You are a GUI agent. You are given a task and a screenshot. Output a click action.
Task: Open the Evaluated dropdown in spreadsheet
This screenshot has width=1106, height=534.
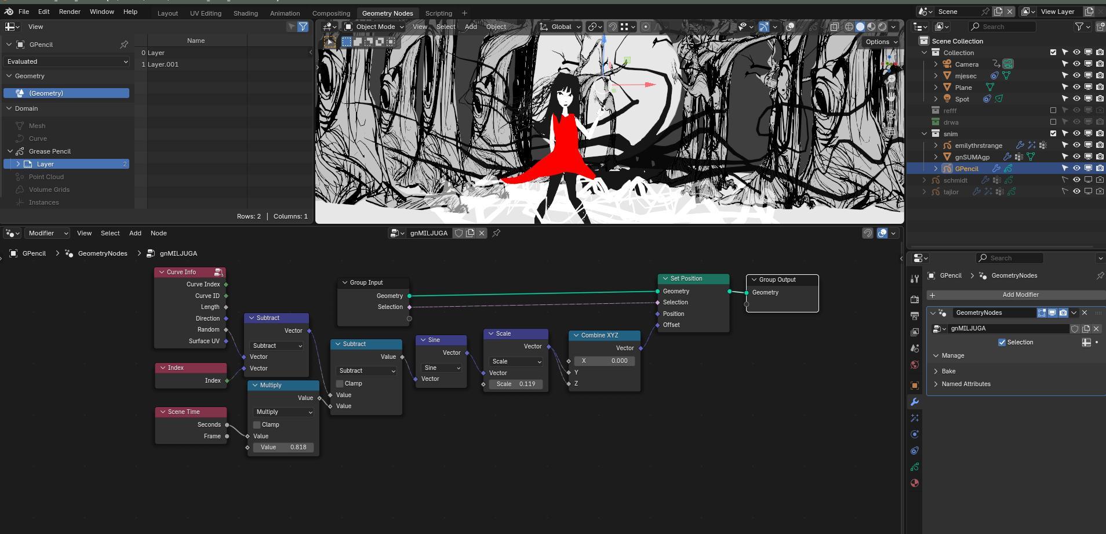click(67, 61)
